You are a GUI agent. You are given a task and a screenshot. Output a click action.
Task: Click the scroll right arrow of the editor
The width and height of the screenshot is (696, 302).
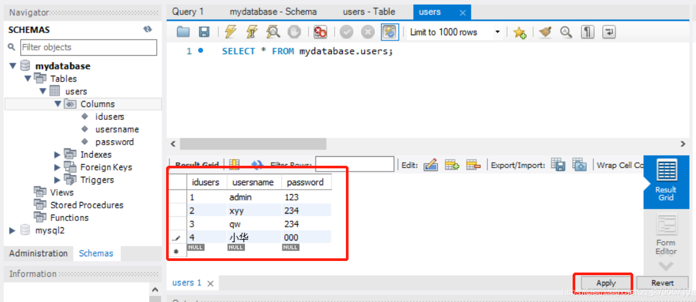(683, 144)
